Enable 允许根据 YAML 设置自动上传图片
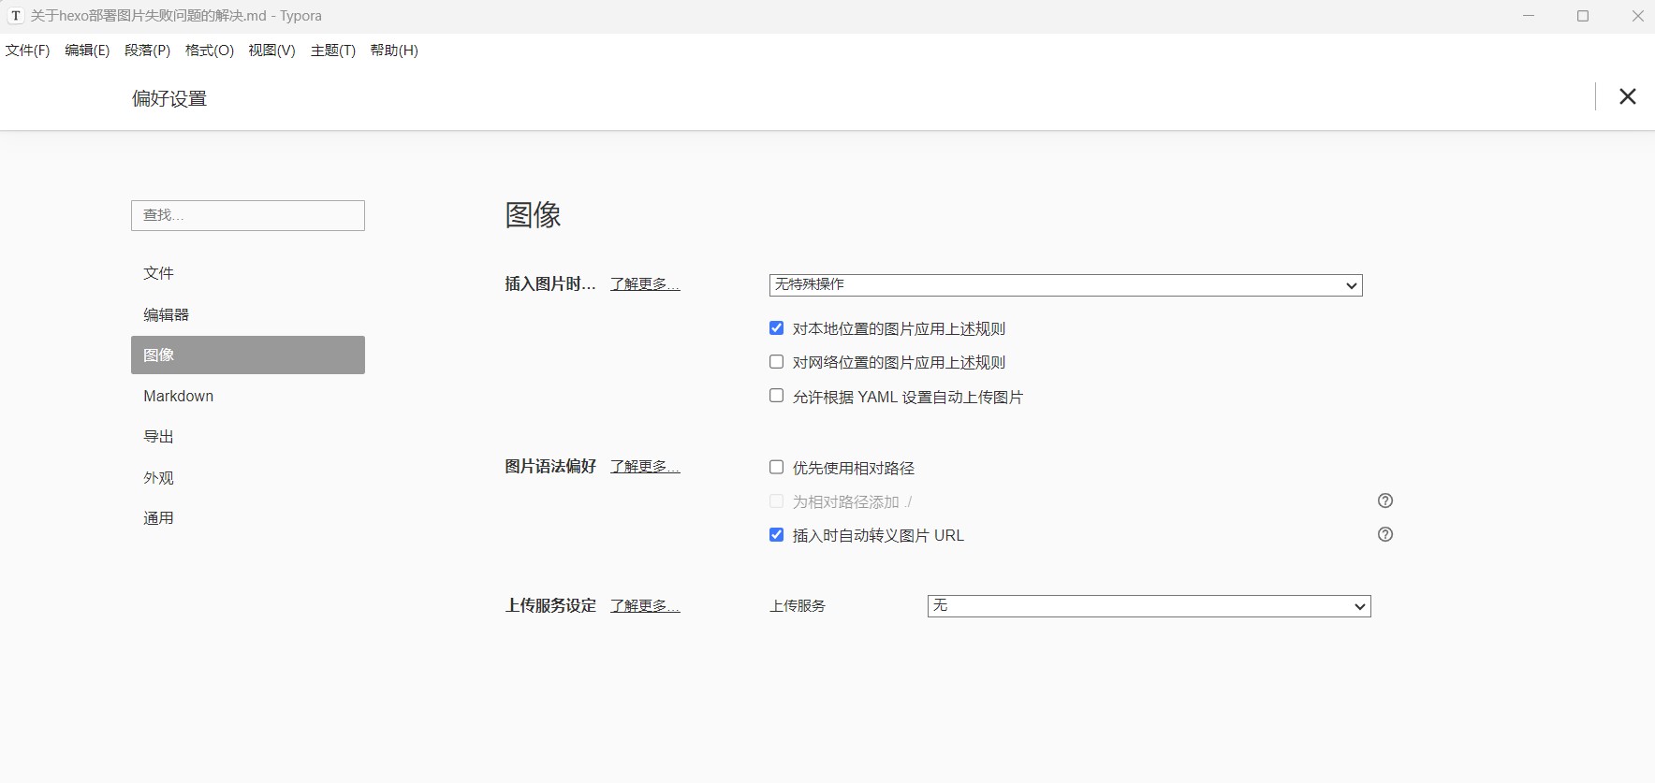 pos(776,396)
